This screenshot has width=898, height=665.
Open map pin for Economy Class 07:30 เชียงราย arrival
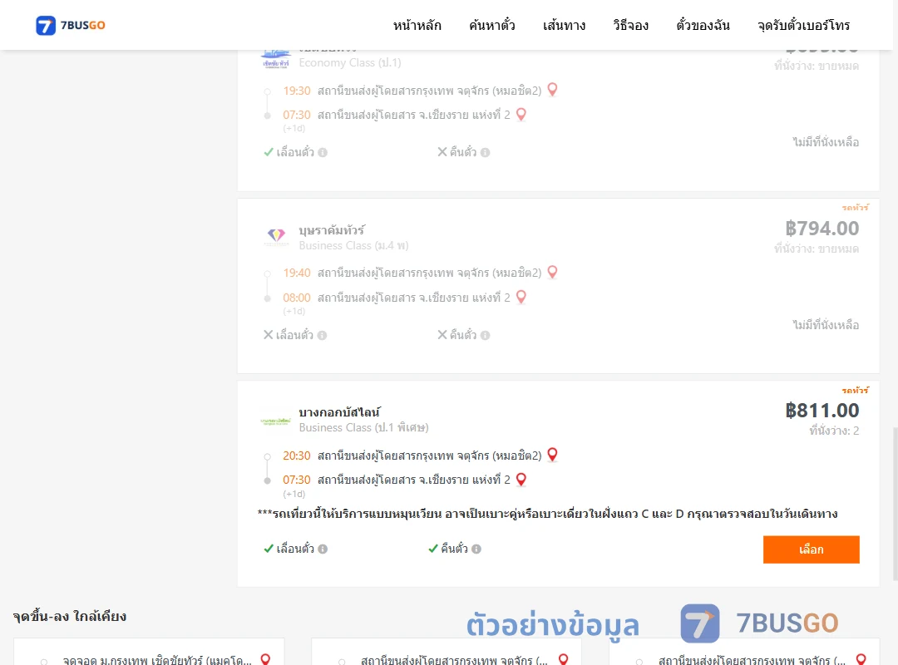(521, 115)
